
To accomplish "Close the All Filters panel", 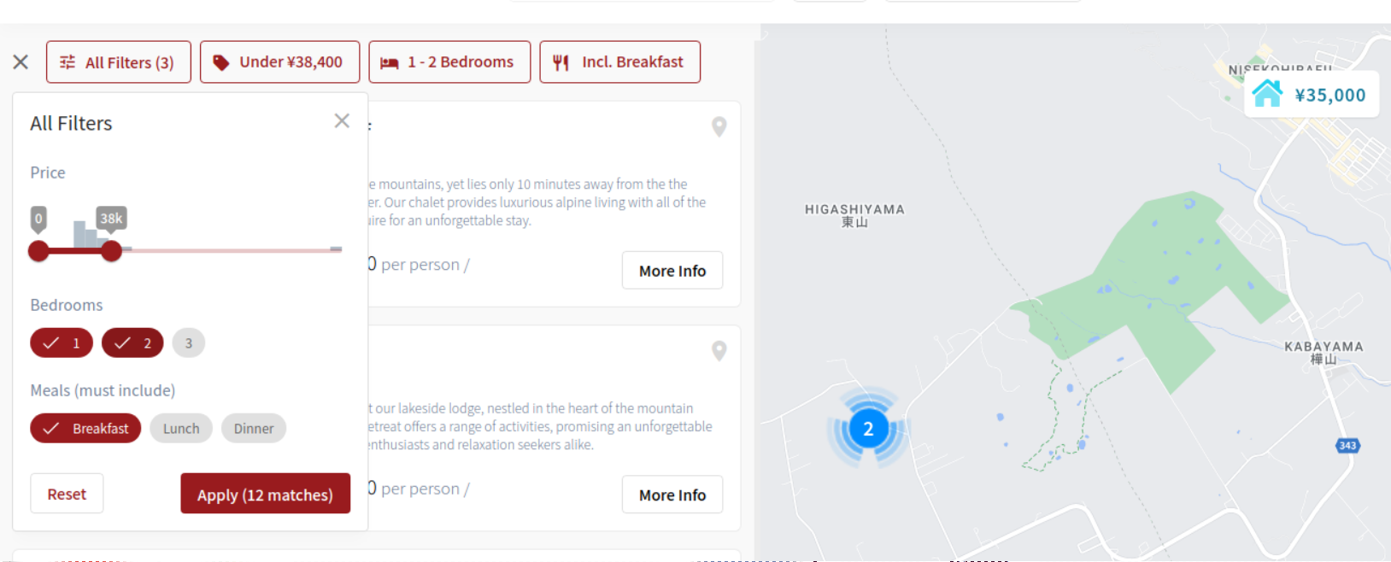I will point(342,121).
